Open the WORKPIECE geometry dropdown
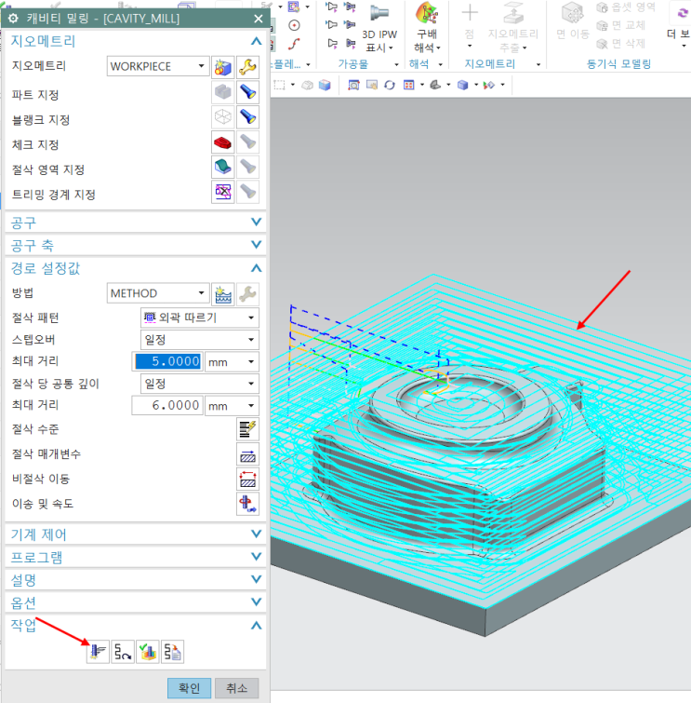This screenshot has height=703, width=691. 157,66
